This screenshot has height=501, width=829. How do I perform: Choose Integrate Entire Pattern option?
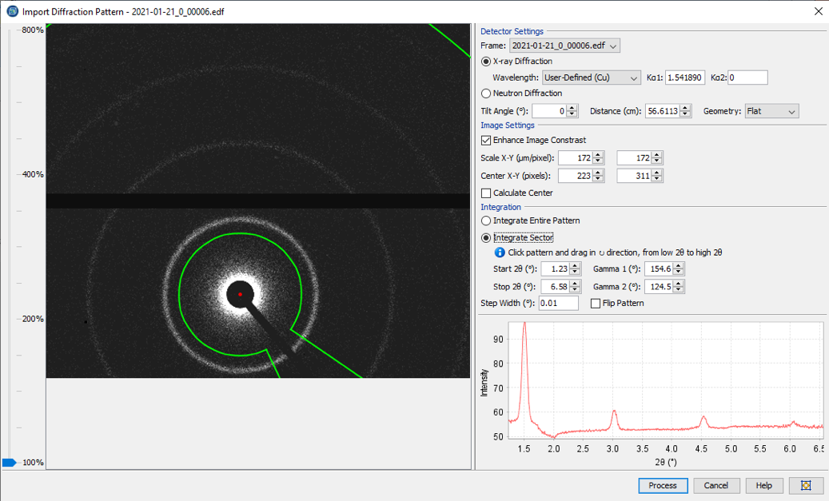coord(486,221)
